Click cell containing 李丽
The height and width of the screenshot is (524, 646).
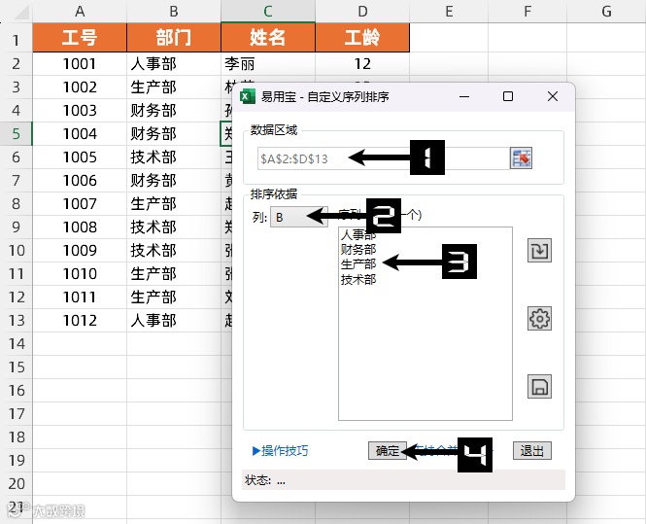pyautogui.click(x=268, y=64)
